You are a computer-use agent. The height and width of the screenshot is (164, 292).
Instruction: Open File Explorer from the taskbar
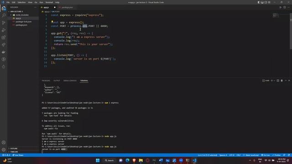pyautogui.click(x=141, y=160)
